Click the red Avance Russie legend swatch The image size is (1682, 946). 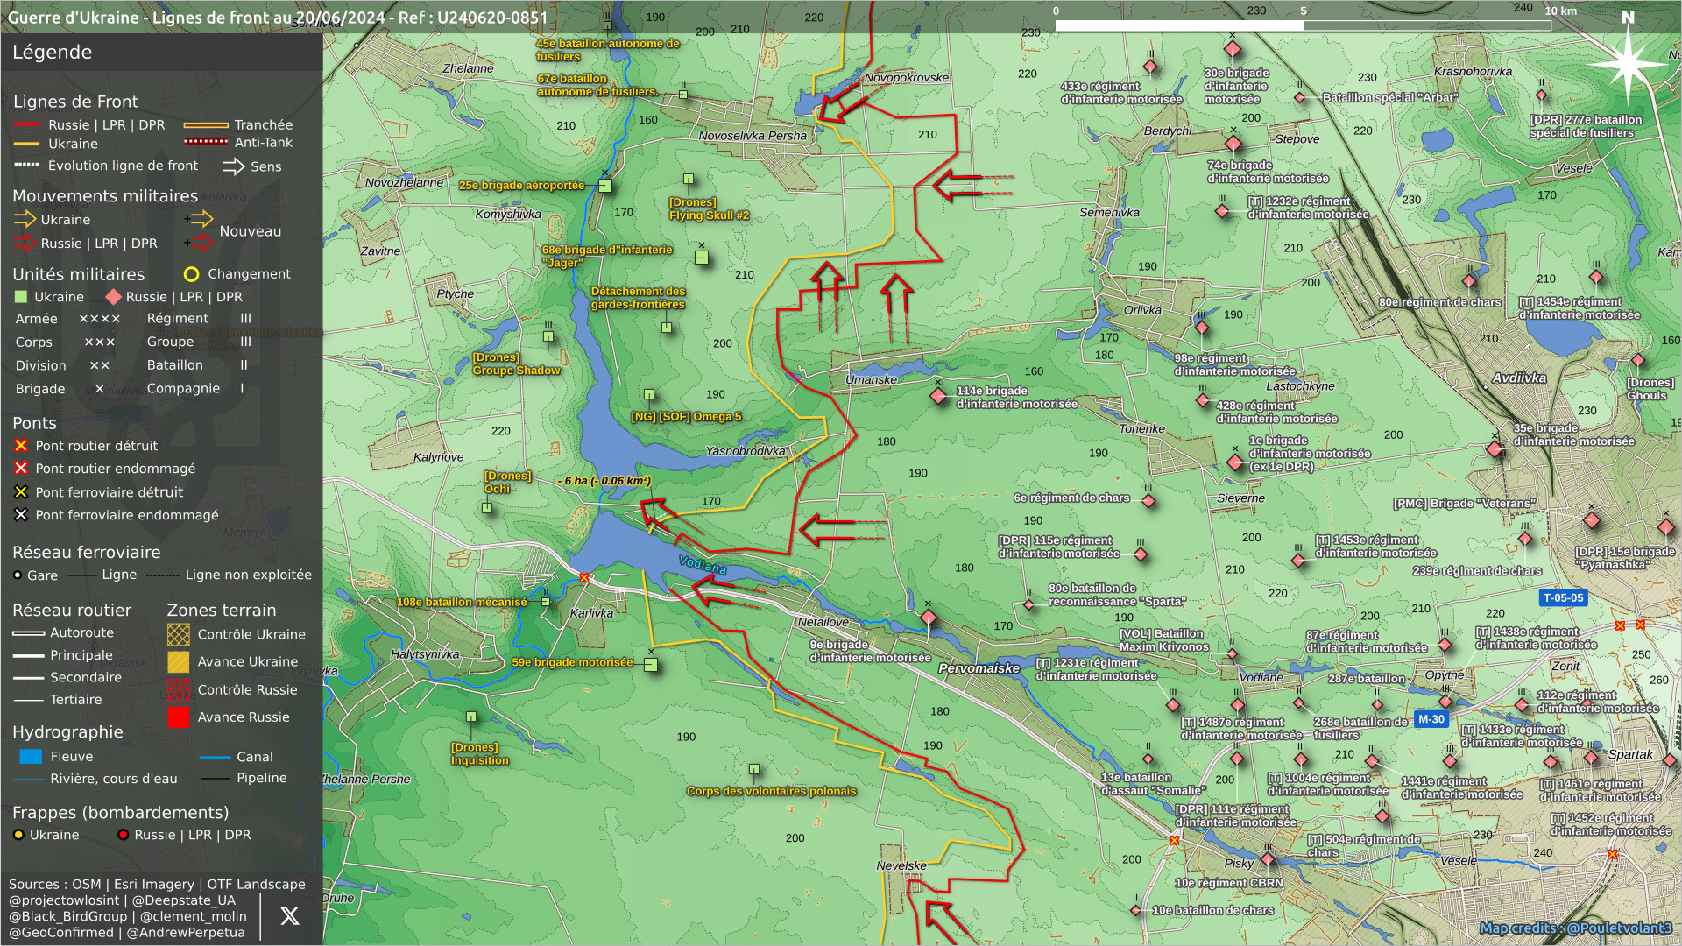[178, 717]
